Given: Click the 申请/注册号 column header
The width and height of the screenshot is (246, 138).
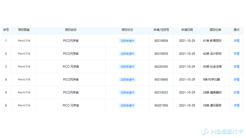Looking at the screenshot, I should click(161, 30).
